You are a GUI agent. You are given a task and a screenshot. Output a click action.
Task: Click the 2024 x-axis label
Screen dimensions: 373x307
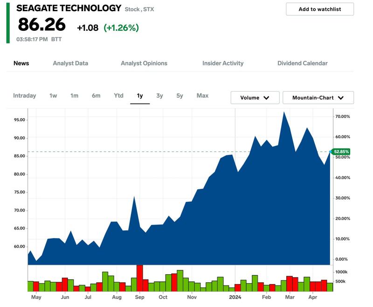click(235, 297)
